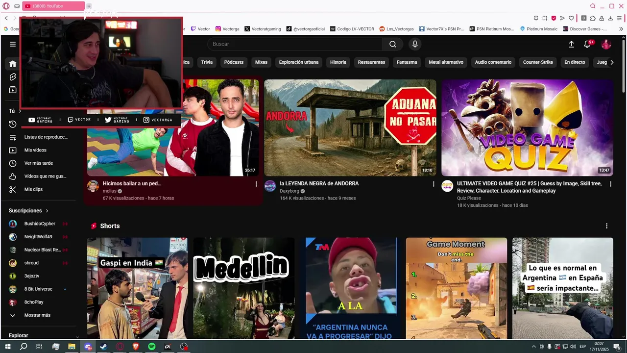Open Opera easy setup sliders icon
The width and height of the screenshot is (627, 353).
[620, 18]
